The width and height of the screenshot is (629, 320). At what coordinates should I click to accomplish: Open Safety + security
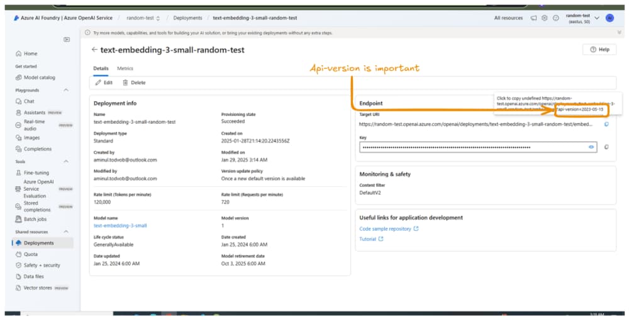[38, 265]
